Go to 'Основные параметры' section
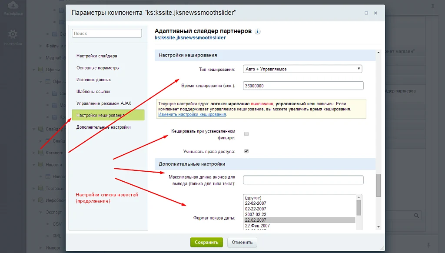This screenshot has height=253, width=445. pyautogui.click(x=98, y=68)
